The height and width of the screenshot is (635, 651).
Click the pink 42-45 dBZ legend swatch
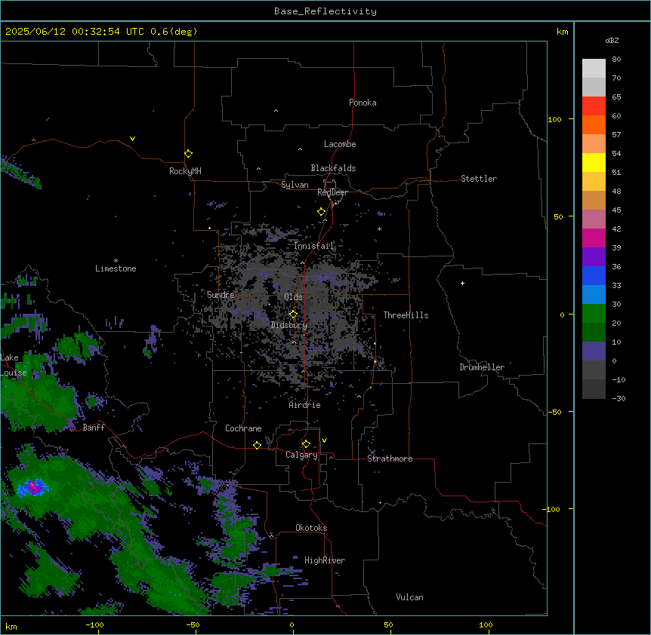click(x=594, y=219)
